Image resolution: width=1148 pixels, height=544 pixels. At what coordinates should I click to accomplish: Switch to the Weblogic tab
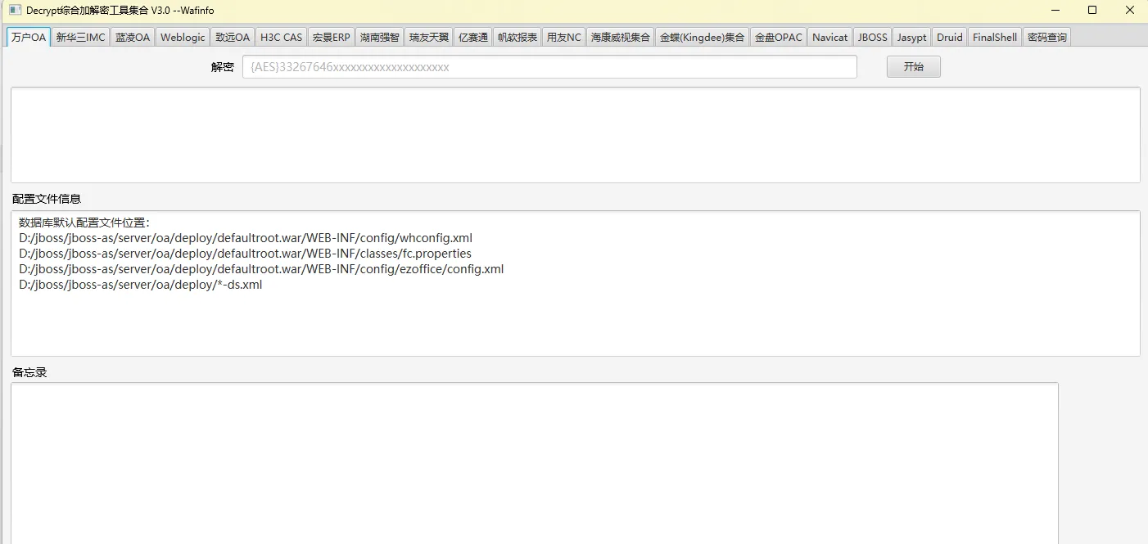click(183, 37)
